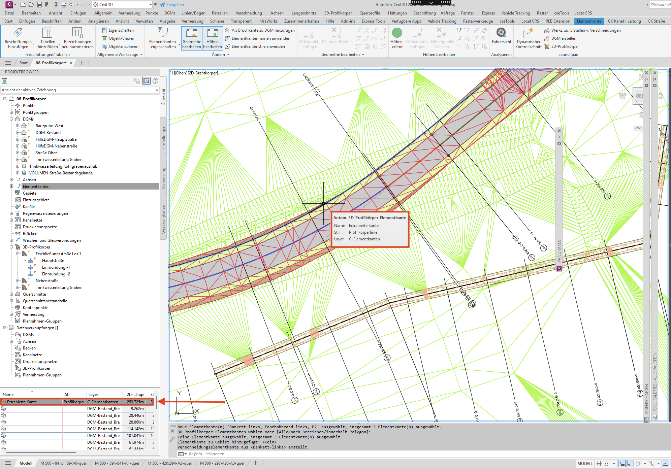Image resolution: width=671 pixels, height=469 pixels.
Task: Click the Freigeben share button
Action: click(172, 5)
